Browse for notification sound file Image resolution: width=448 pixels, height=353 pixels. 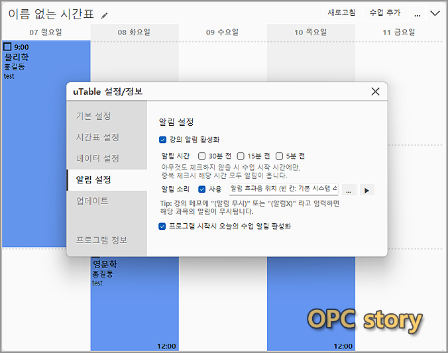click(x=349, y=190)
